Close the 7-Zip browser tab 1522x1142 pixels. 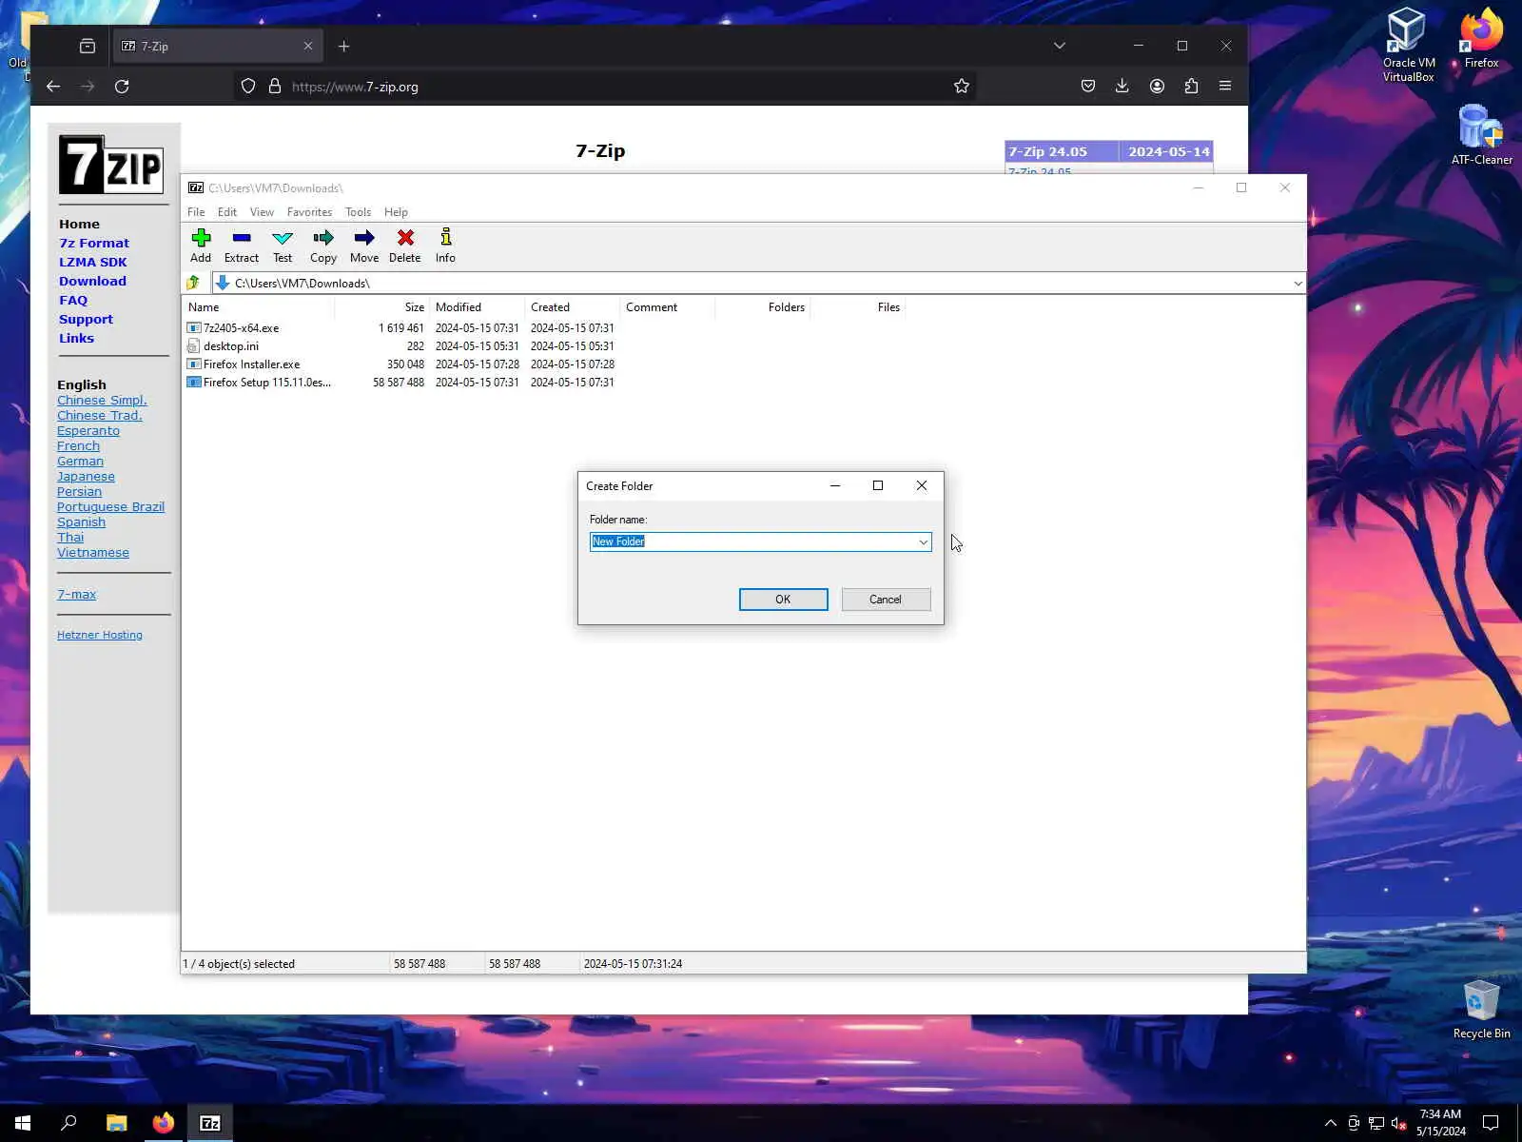pos(308,46)
